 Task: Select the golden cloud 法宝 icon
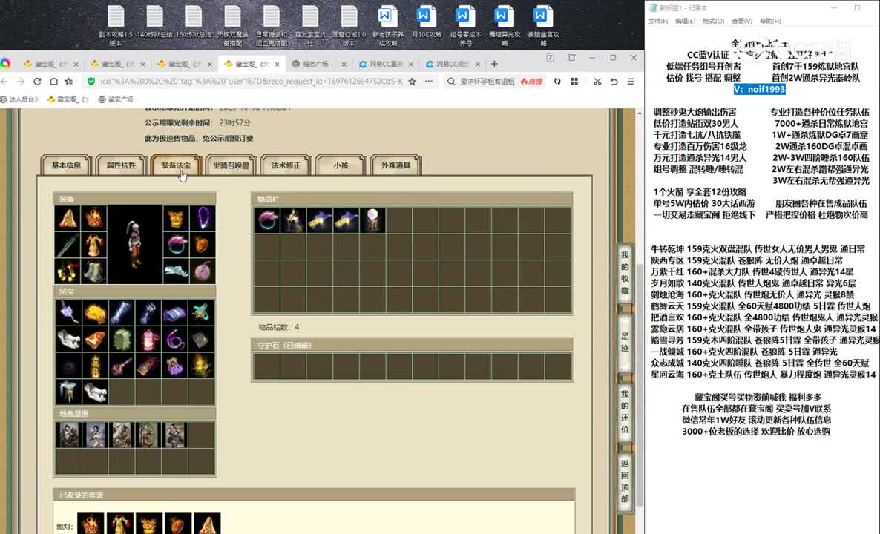coord(95,313)
